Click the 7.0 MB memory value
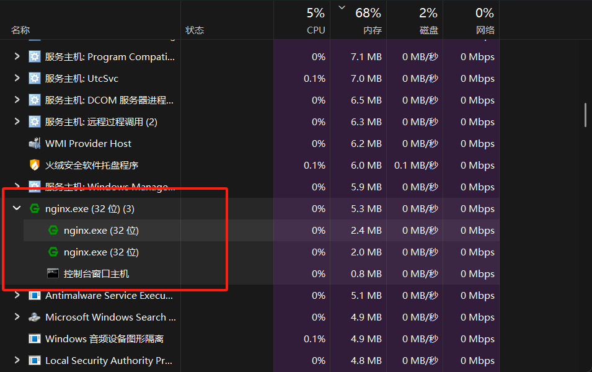 click(x=366, y=79)
